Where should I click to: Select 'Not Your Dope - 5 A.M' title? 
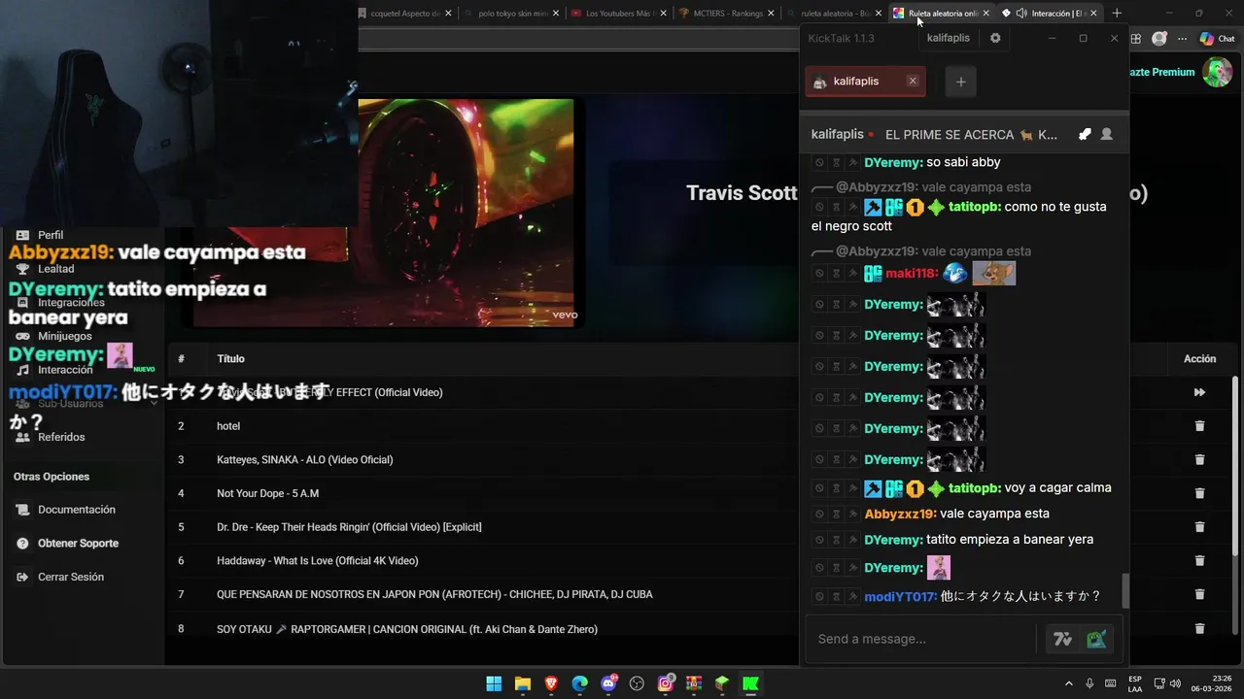click(x=267, y=493)
